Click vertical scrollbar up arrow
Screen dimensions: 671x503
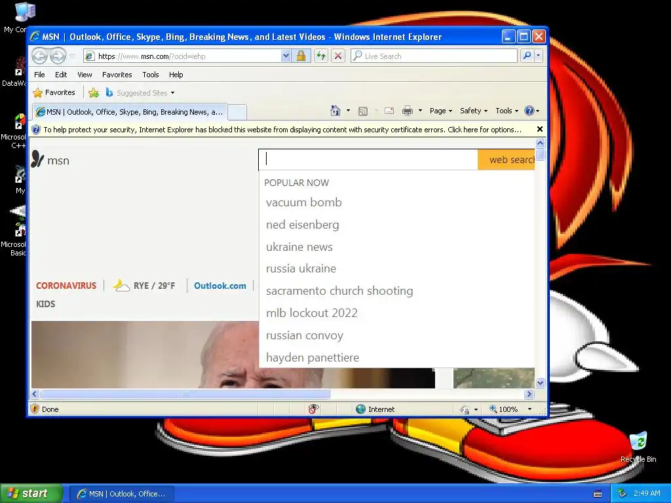pos(540,143)
